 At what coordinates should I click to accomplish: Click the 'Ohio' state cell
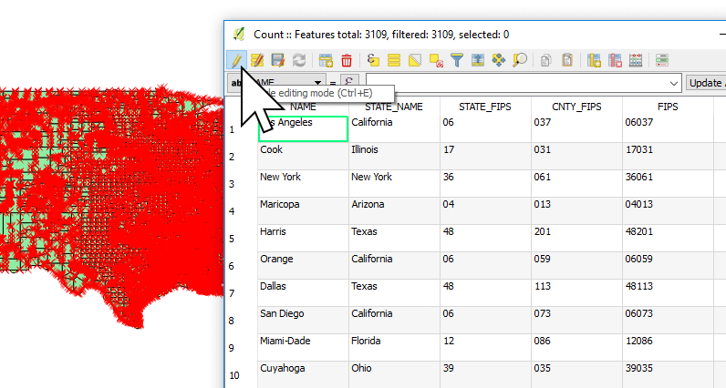(394, 374)
